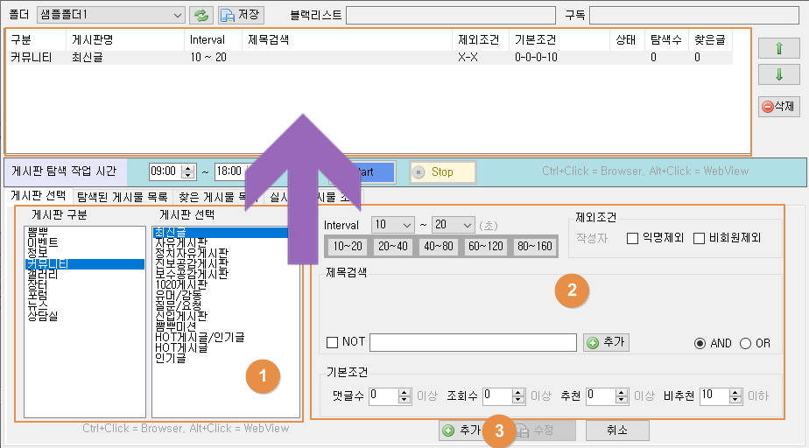Click the Stop button
The height and width of the screenshot is (448, 809).
(443, 172)
